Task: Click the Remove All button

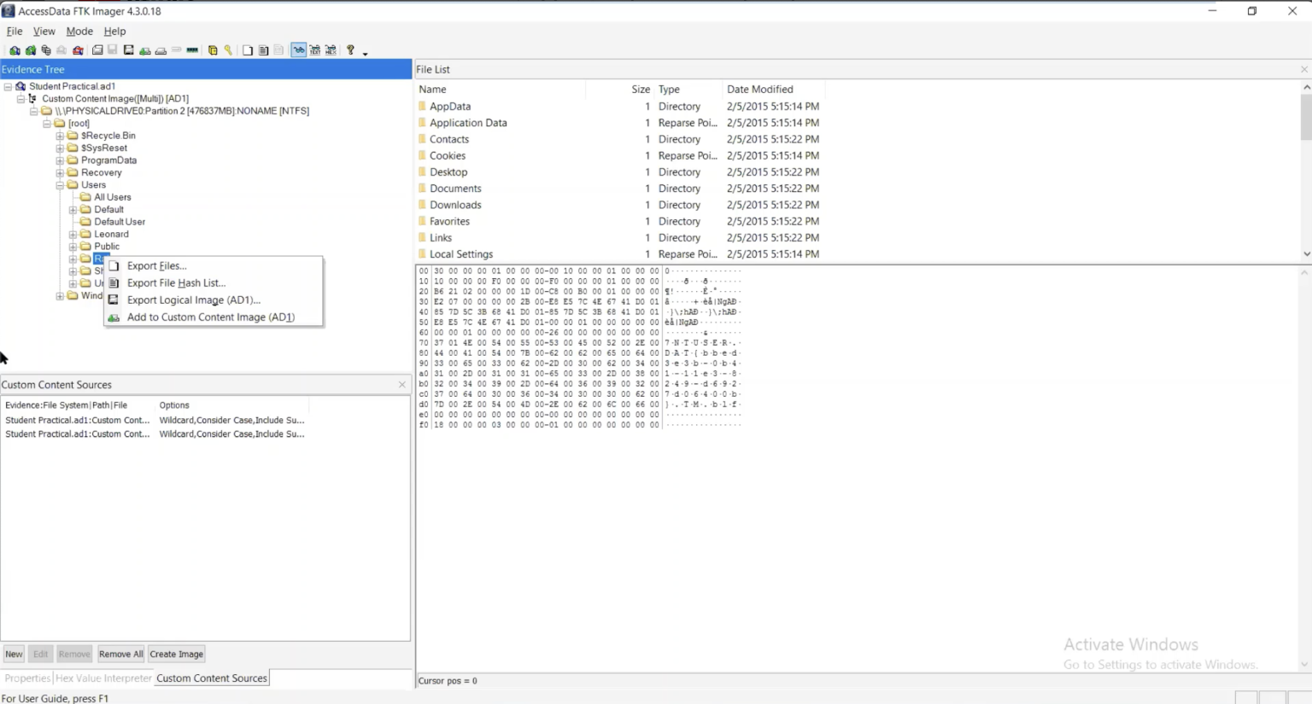Action: point(120,654)
